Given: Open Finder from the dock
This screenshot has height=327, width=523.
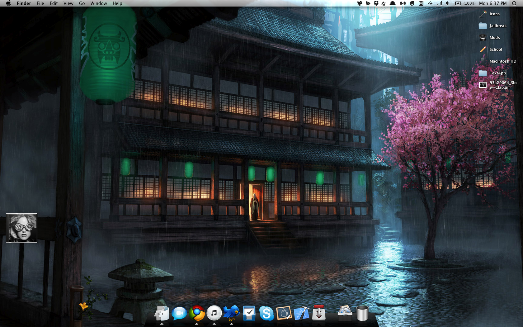Looking at the screenshot, I should (x=162, y=313).
